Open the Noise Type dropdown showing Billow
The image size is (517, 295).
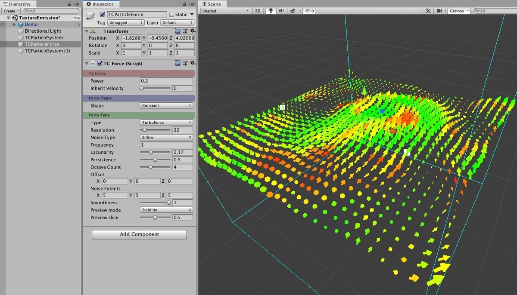pyautogui.click(x=166, y=137)
